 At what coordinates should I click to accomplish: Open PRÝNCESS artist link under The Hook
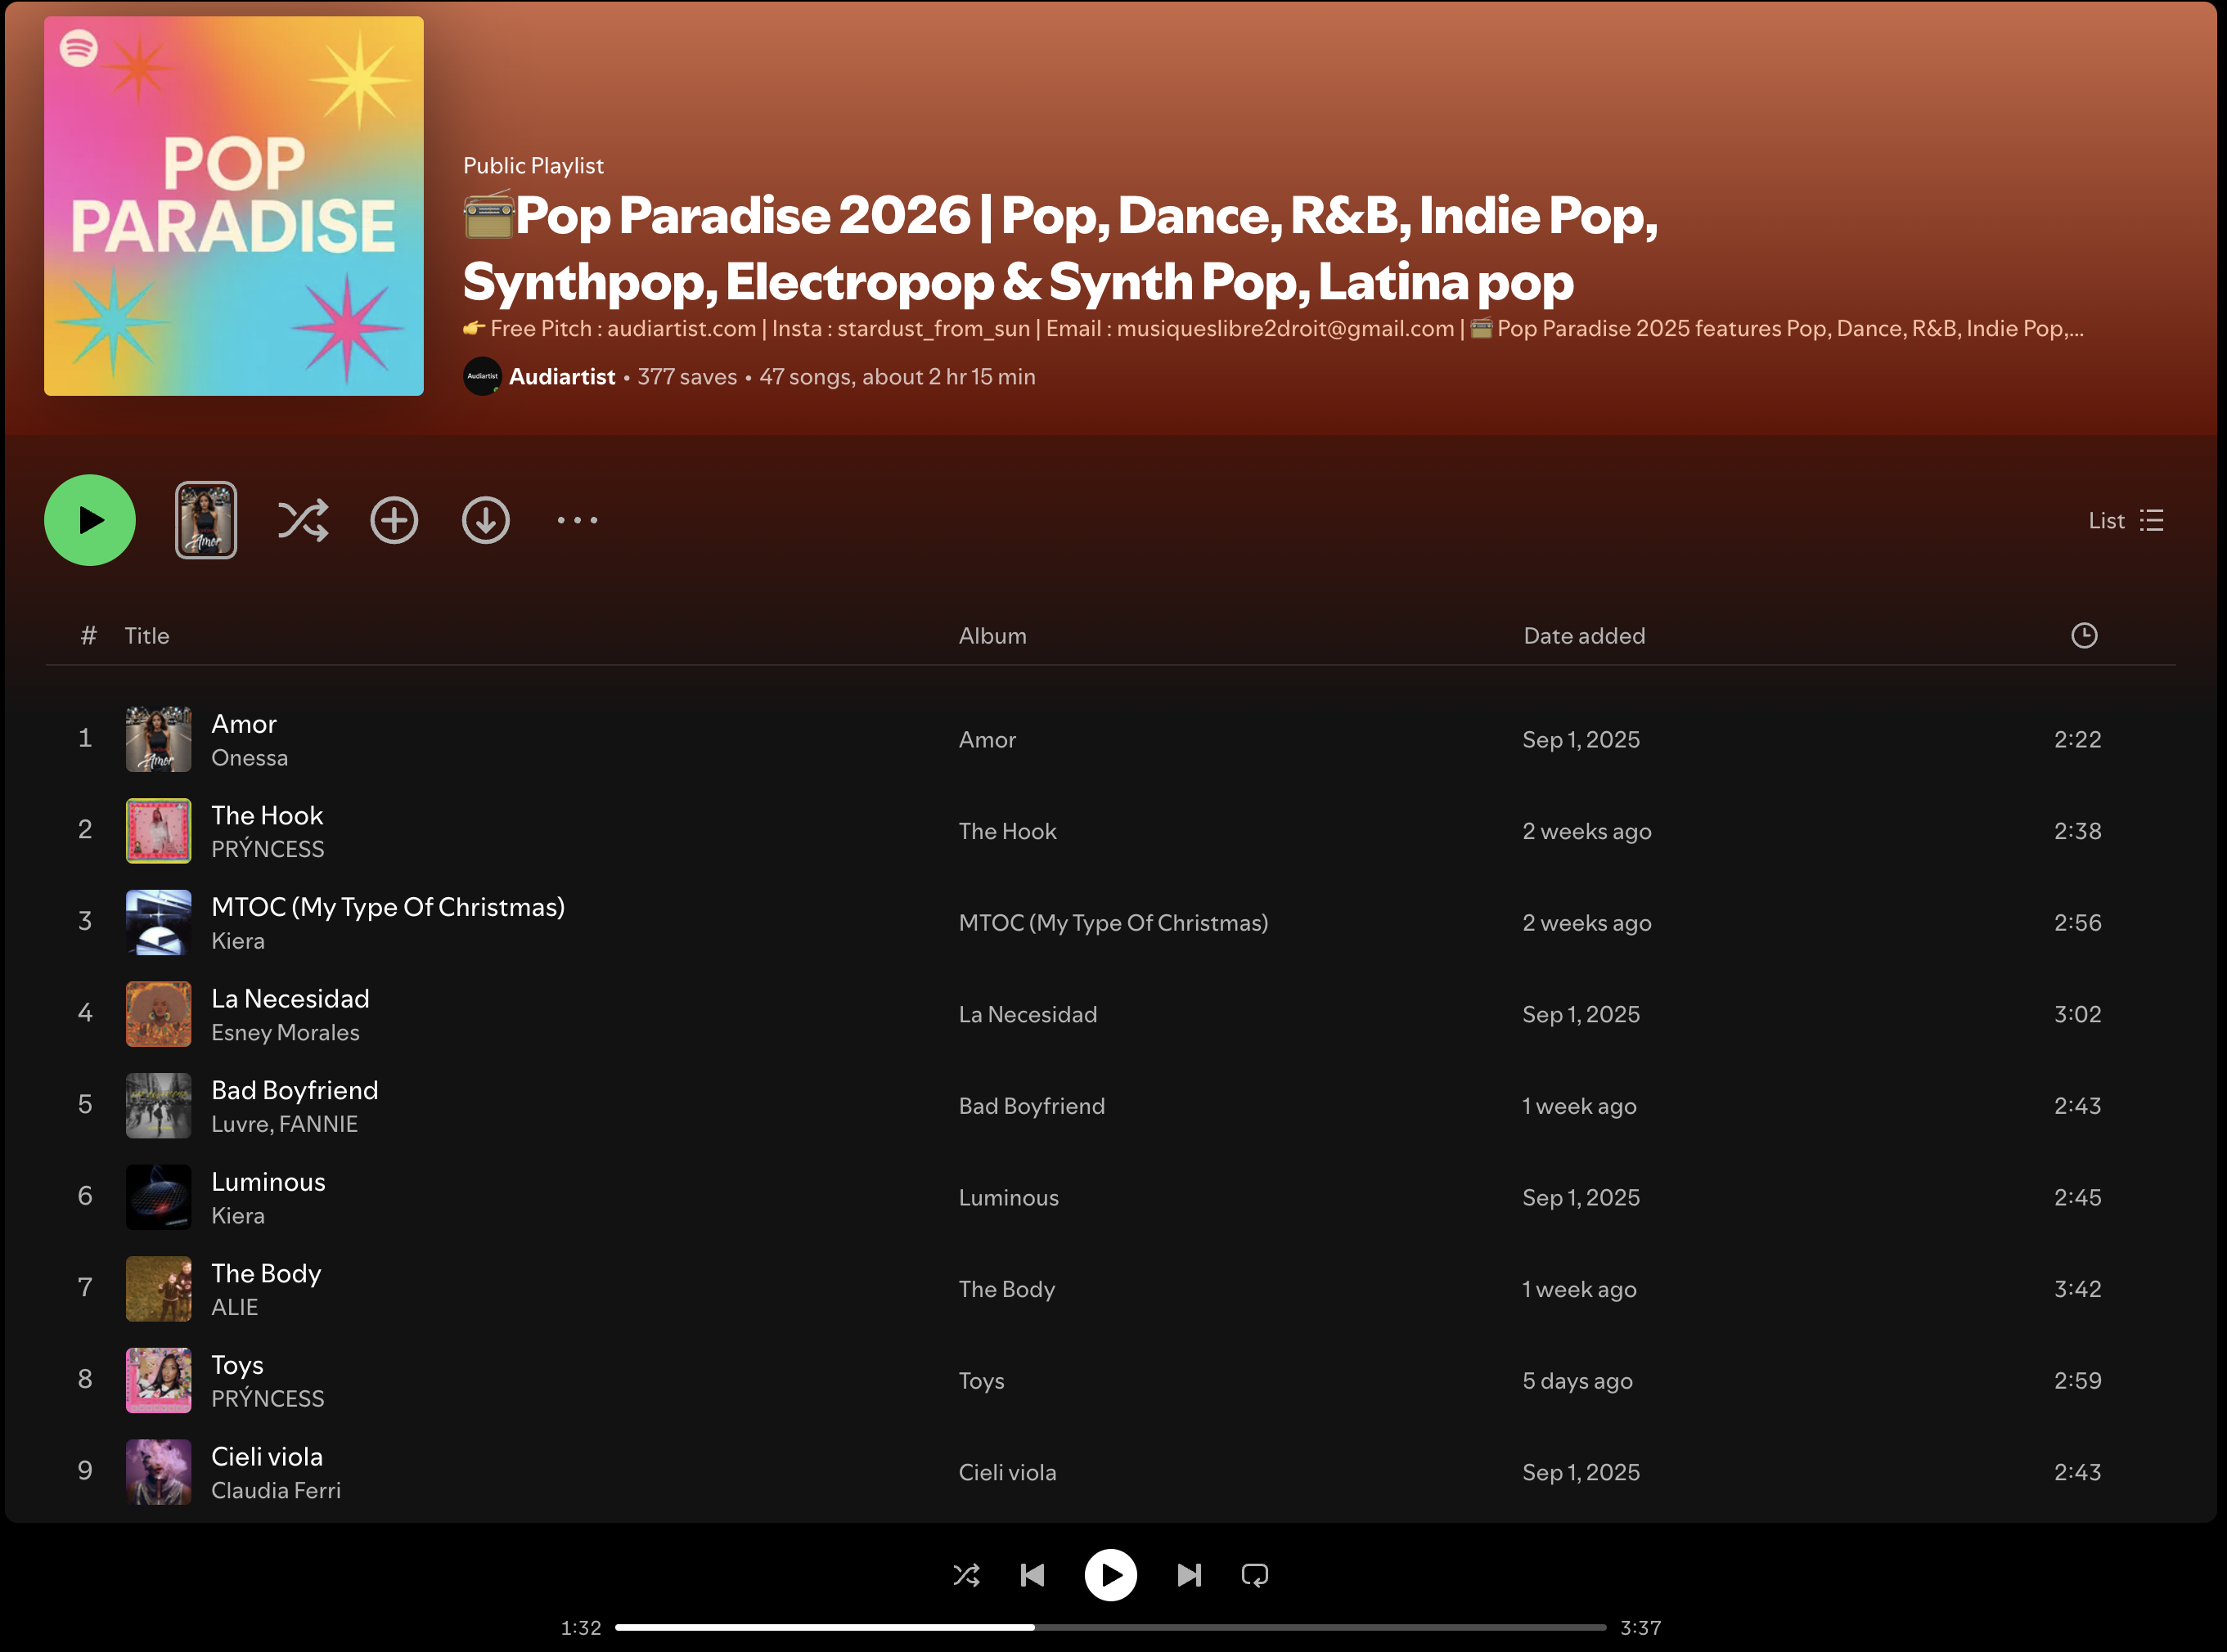click(x=267, y=849)
